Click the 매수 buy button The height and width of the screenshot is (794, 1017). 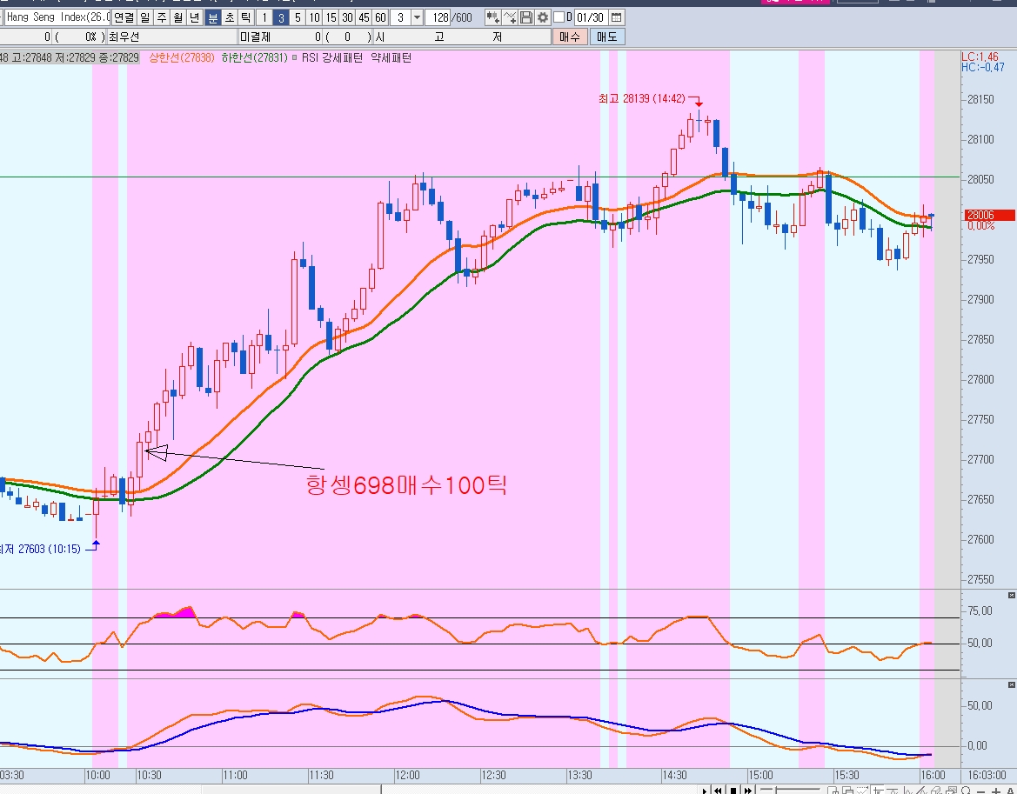click(x=570, y=37)
